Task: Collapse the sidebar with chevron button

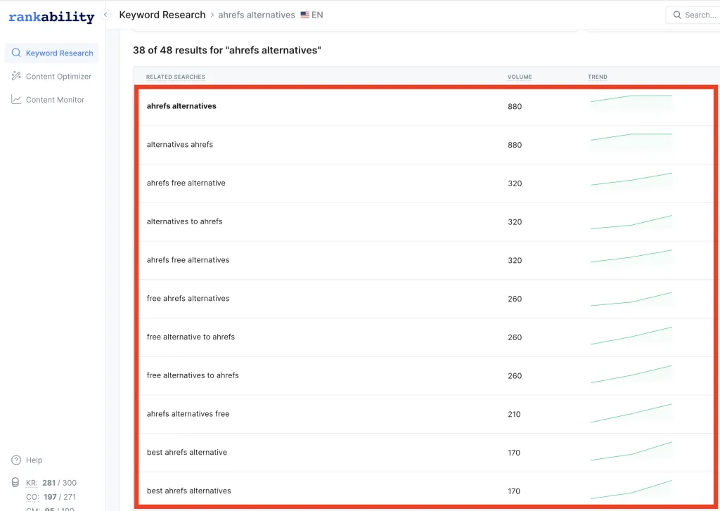Action: pyautogui.click(x=105, y=15)
